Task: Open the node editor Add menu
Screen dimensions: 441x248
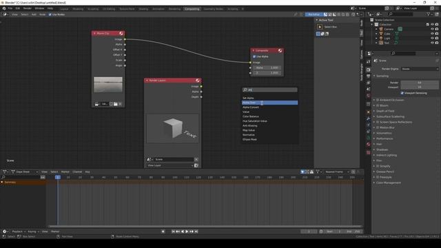Action: click(34, 14)
